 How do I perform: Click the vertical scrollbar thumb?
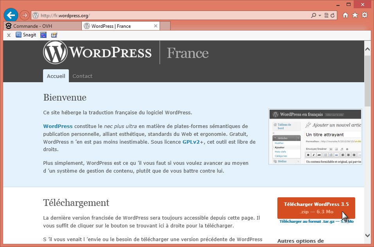coord(367,81)
